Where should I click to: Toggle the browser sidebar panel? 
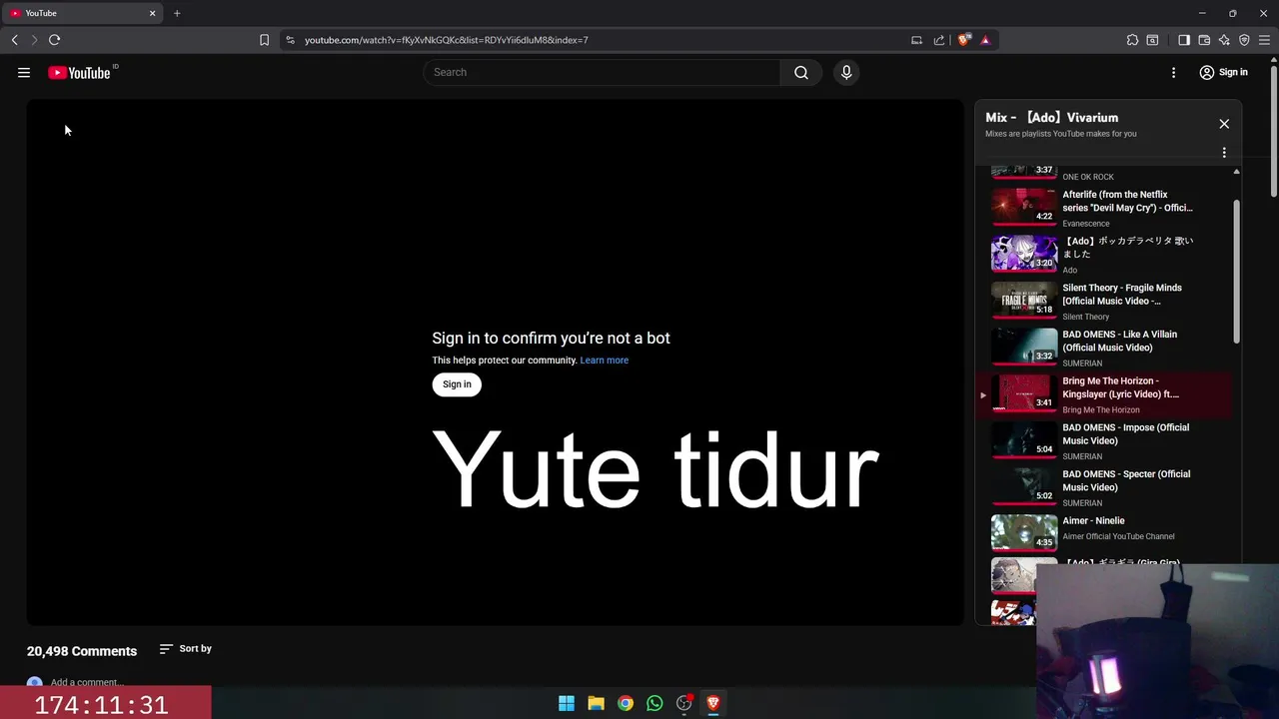pos(1184,40)
